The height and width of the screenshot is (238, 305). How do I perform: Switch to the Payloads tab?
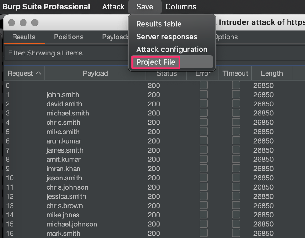[x=115, y=37]
